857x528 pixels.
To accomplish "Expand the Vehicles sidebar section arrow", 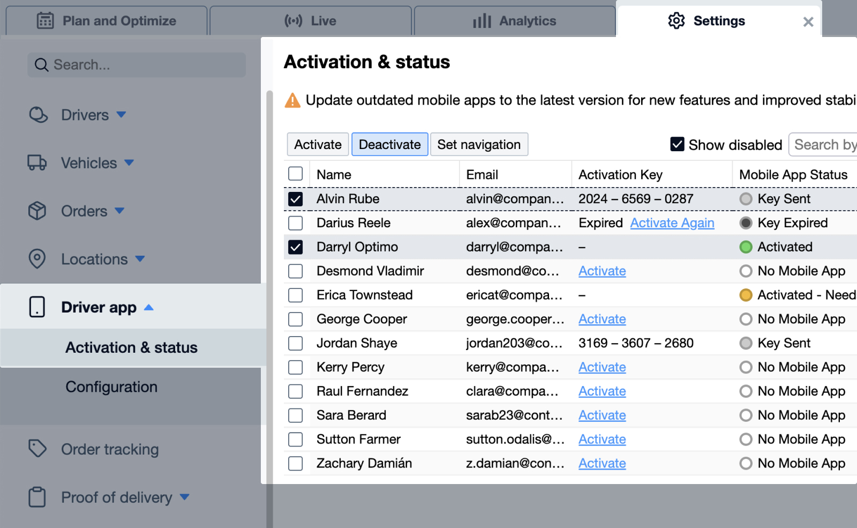I will pyautogui.click(x=129, y=162).
